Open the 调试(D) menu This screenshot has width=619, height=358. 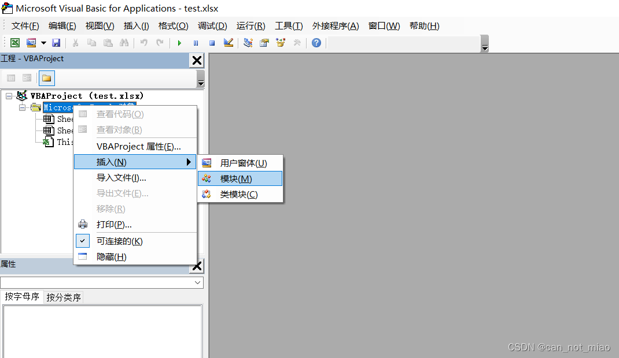pos(212,26)
